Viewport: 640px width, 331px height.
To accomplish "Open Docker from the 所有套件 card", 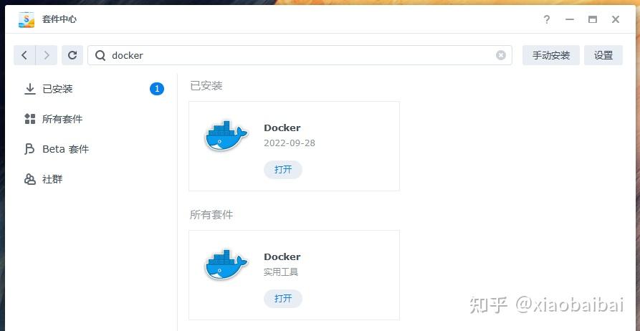I will click(283, 299).
